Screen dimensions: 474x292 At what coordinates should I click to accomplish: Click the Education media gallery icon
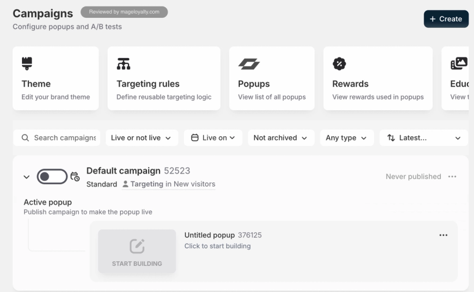[459, 63]
